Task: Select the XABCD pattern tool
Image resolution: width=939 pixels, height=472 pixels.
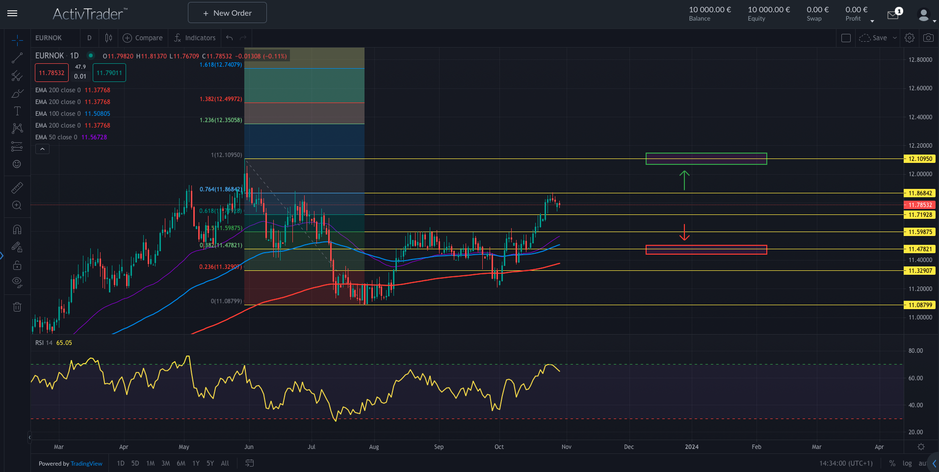Action: coord(17,128)
